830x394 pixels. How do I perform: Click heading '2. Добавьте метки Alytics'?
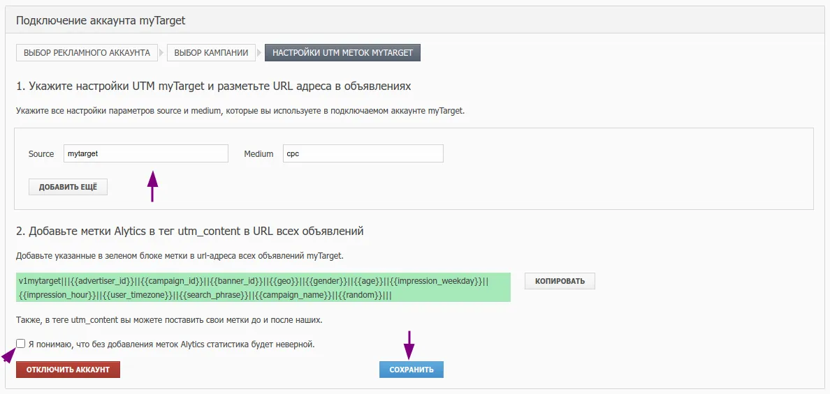189,231
